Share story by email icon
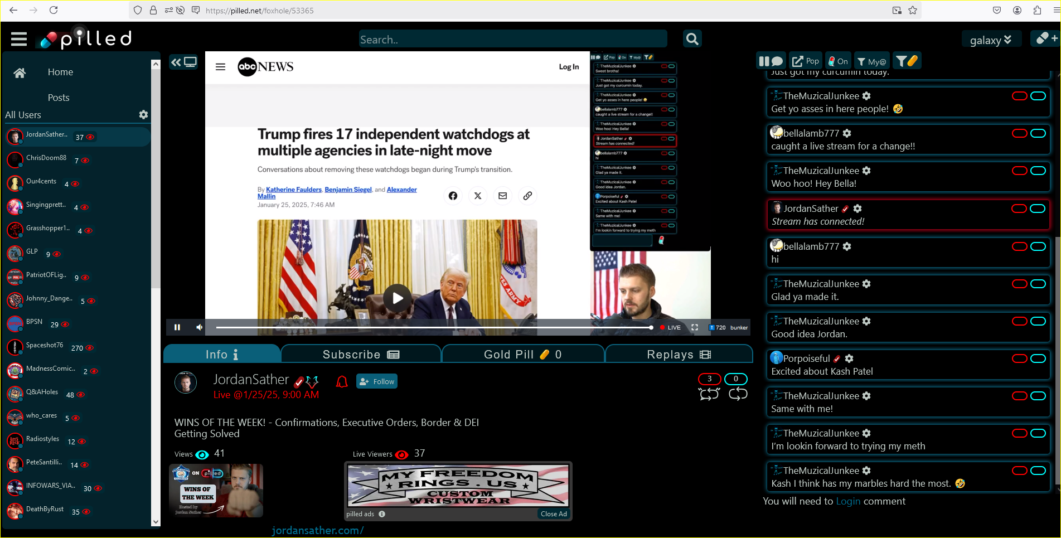The width and height of the screenshot is (1061, 538). click(502, 196)
